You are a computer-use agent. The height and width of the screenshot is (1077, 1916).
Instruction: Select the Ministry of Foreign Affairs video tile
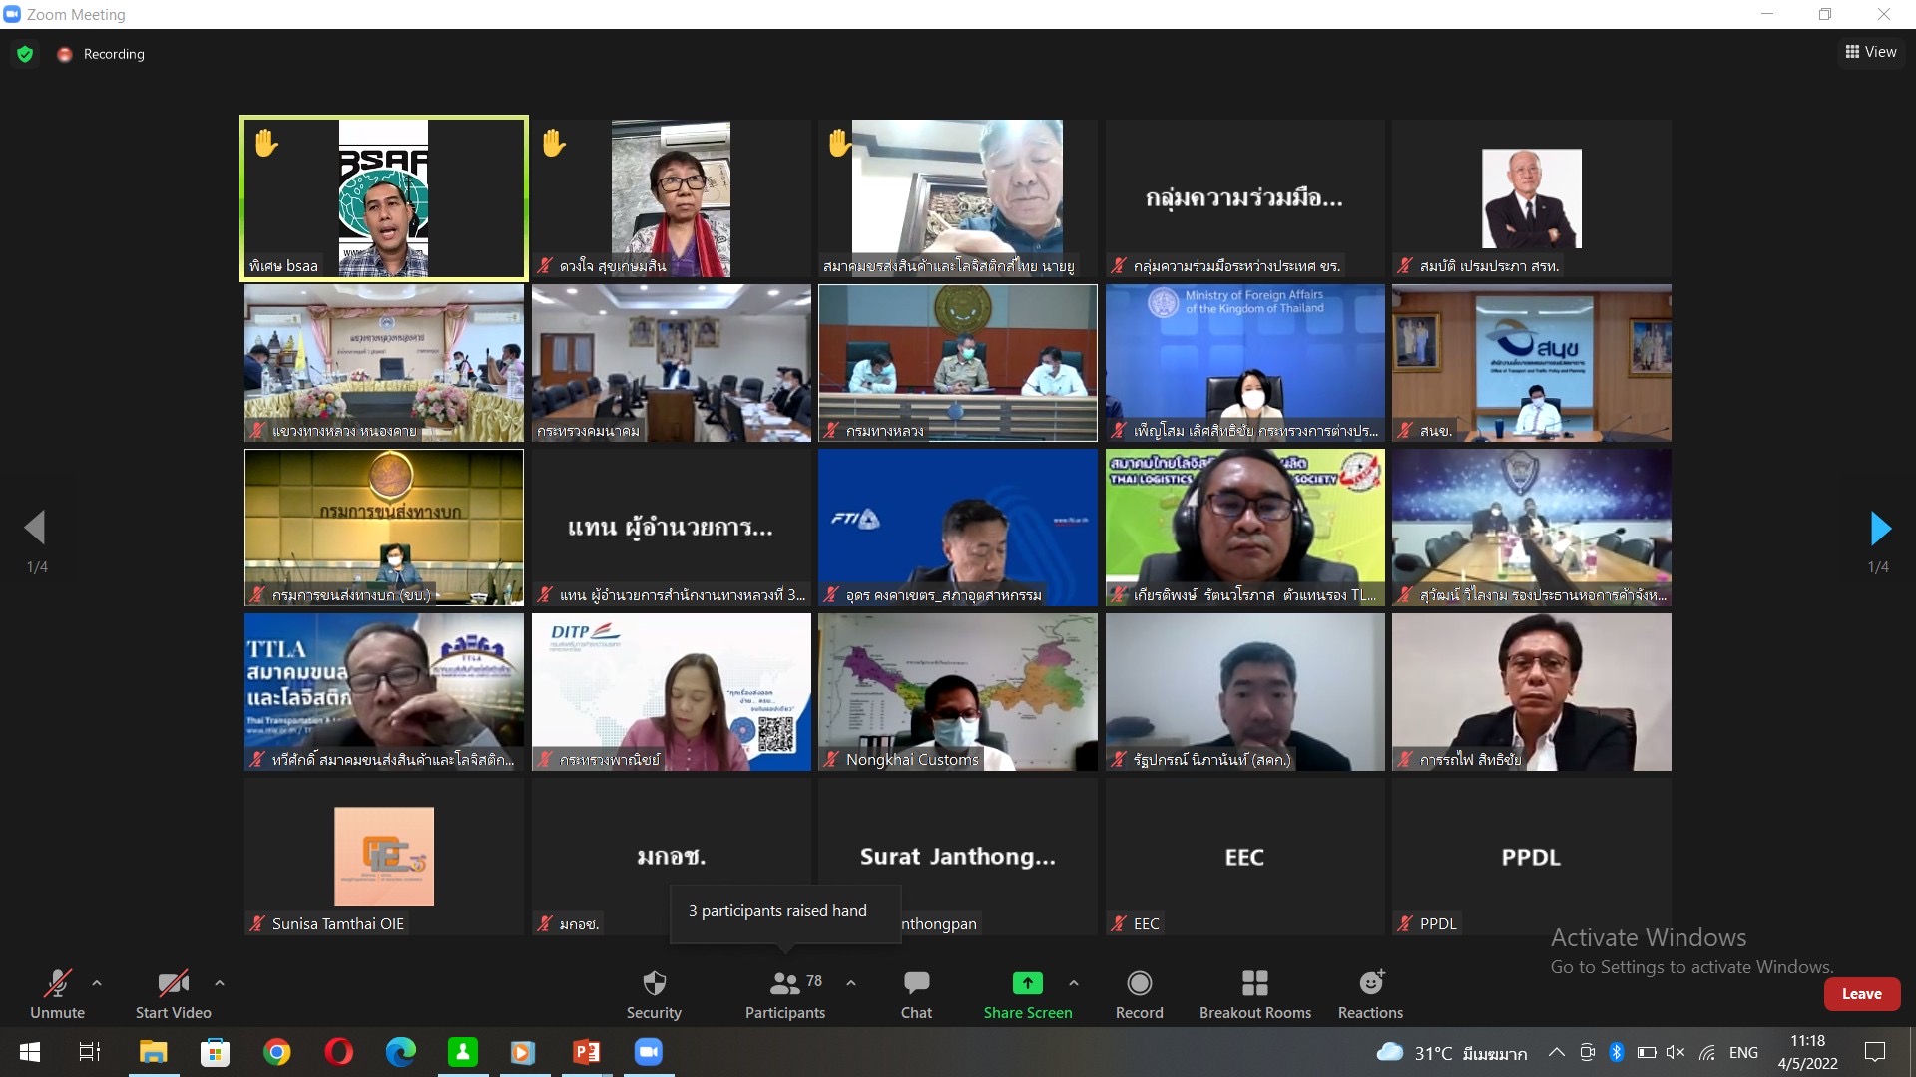[x=1244, y=363]
